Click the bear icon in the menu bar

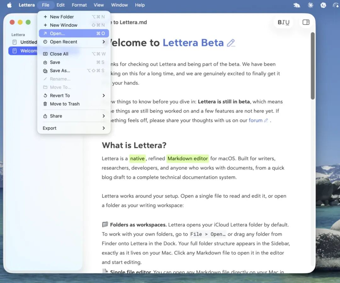297,5
